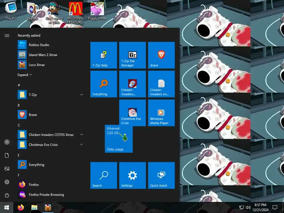This screenshot has width=284, height=213.
Task: Open the Settings tile
Action: (x=132, y=175)
